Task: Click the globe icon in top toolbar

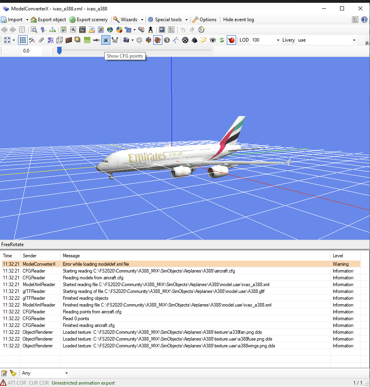Action: [x=110, y=30]
